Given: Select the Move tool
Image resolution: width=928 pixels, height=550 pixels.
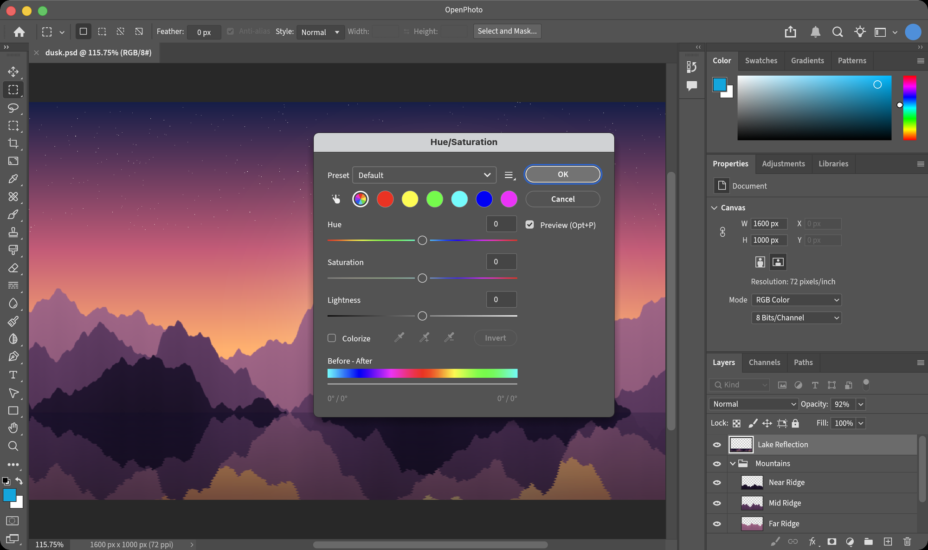Looking at the screenshot, I should click(x=13, y=71).
